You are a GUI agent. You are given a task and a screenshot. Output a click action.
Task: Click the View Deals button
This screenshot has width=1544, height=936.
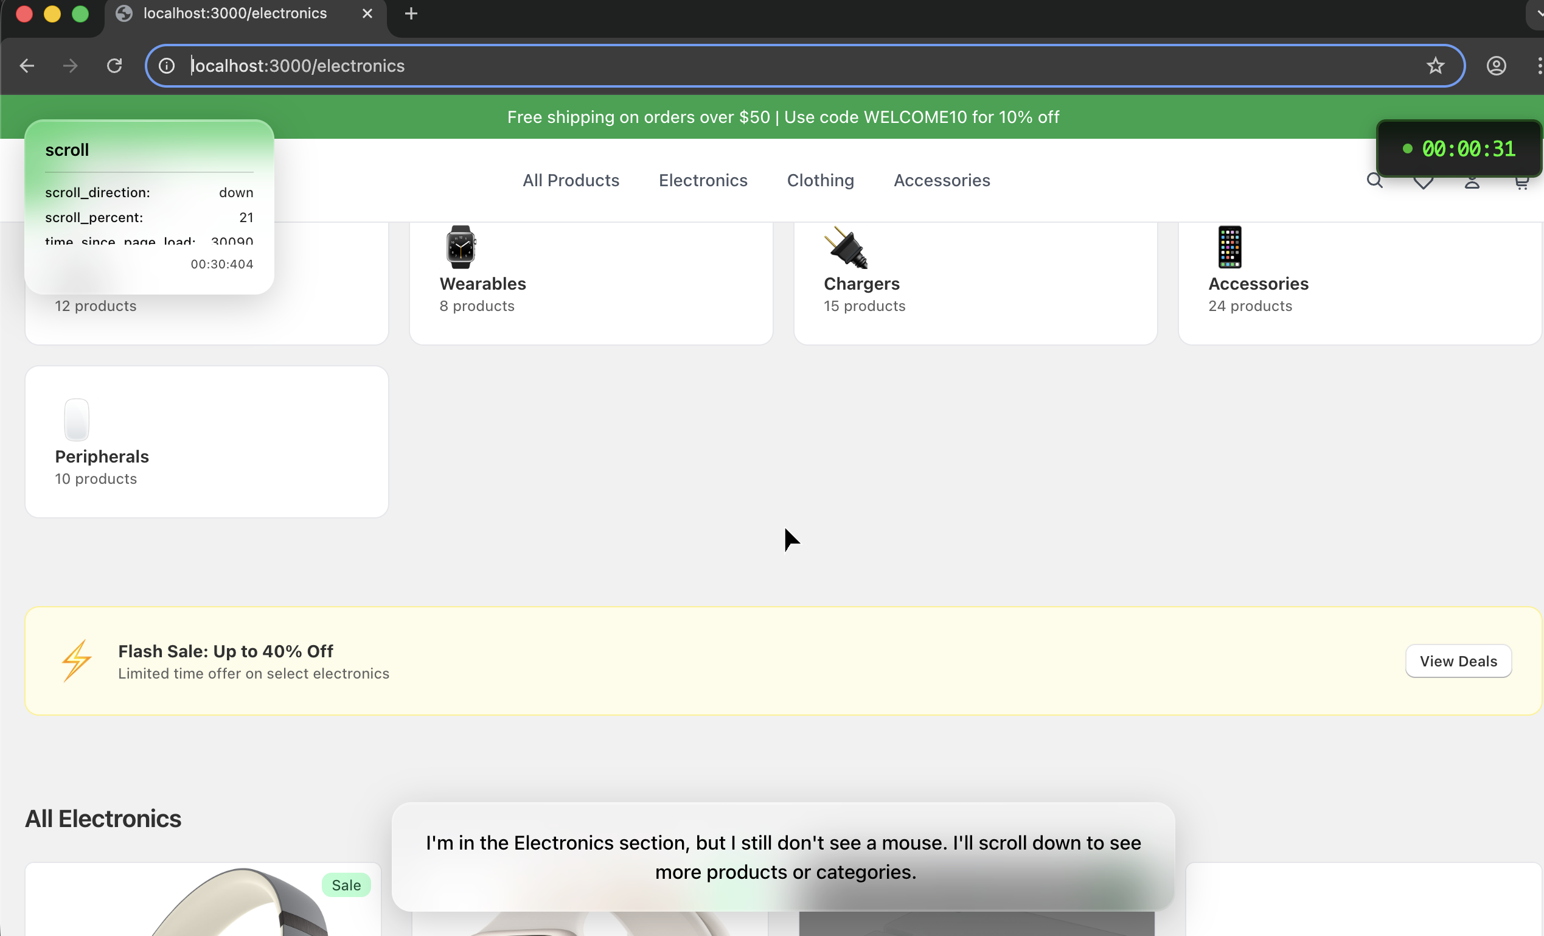[1458, 661]
